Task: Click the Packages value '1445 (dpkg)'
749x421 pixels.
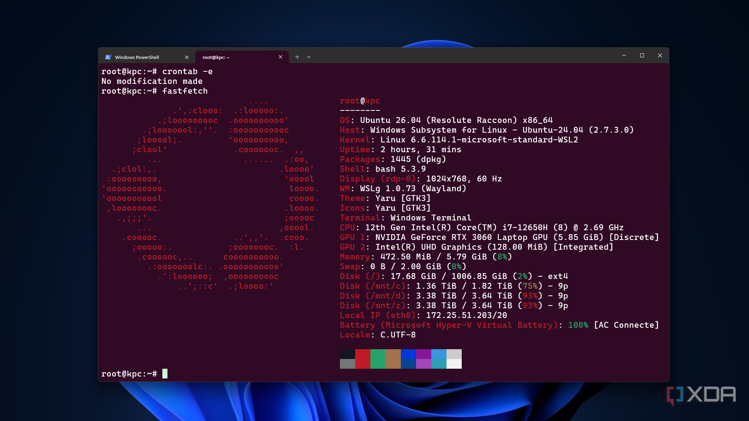Action: tap(418, 159)
